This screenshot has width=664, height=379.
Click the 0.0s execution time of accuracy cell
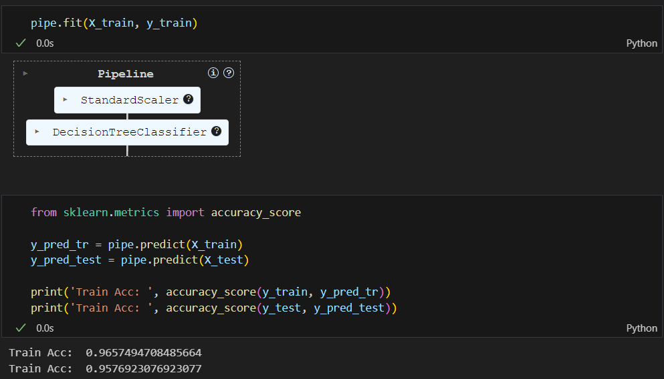tap(45, 328)
